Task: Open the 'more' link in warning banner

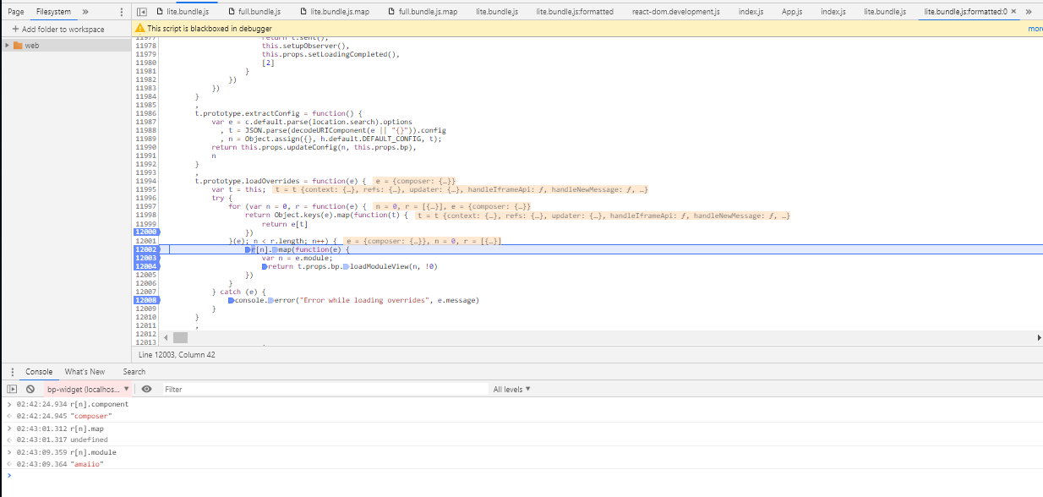Action: coord(1035,28)
